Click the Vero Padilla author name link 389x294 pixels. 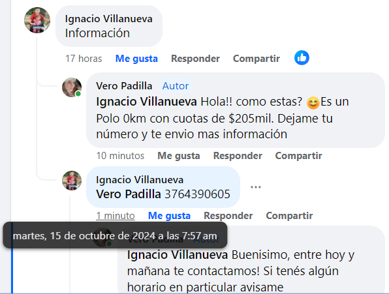[124, 86]
